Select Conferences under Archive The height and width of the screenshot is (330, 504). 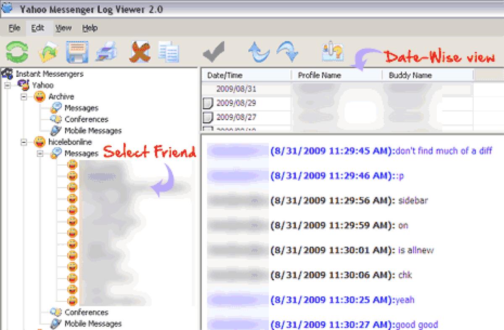[x=87, y=120]
